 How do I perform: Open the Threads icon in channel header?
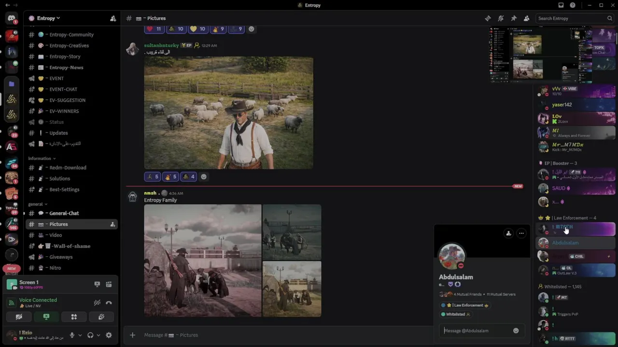488,18
